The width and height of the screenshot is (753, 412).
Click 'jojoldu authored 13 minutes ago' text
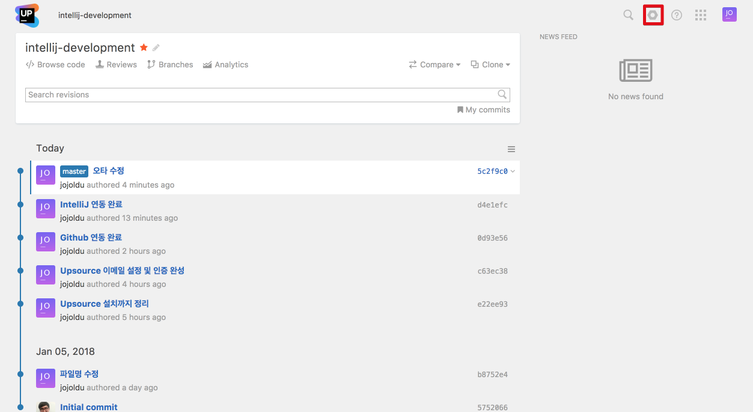click(x=119, y=218)
